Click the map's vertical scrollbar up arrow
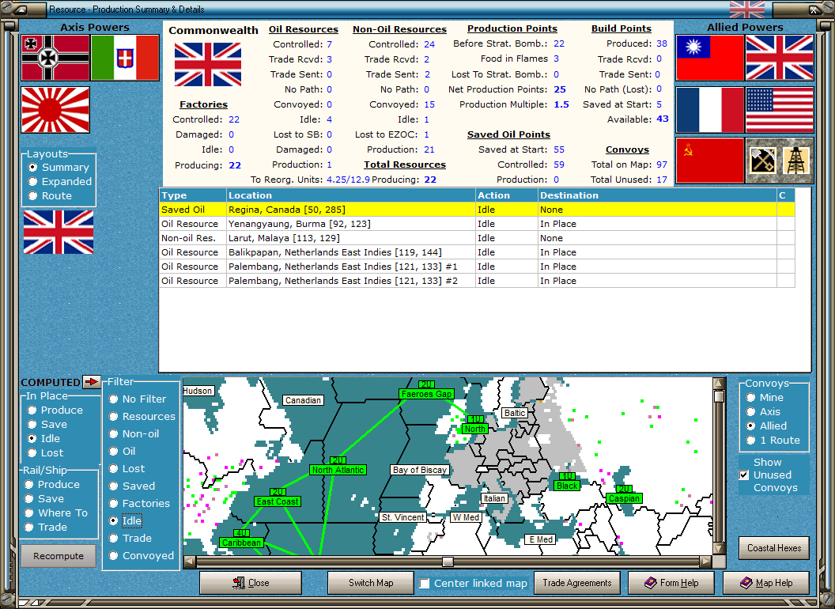Viewport: 835px width, 609px height. click(719, 383)
